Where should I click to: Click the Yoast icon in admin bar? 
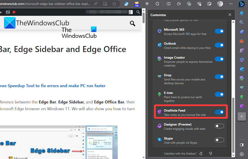tap(8, 12)
